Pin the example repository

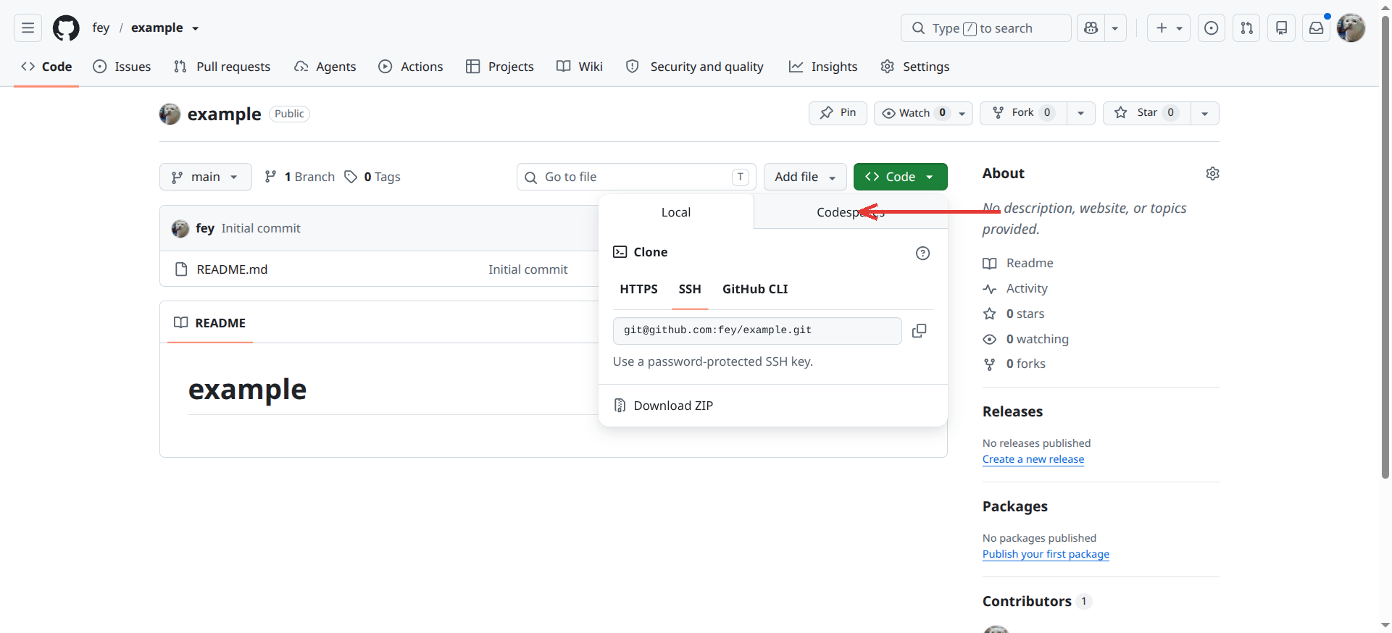tap(838, 113)
